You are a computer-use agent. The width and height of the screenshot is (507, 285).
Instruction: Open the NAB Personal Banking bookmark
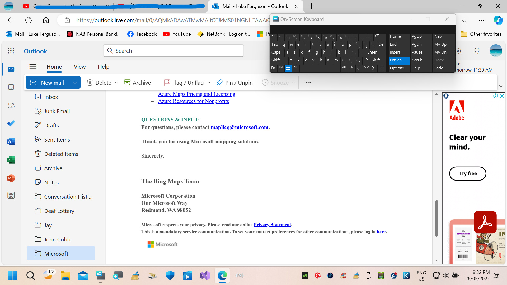(93, 34)
